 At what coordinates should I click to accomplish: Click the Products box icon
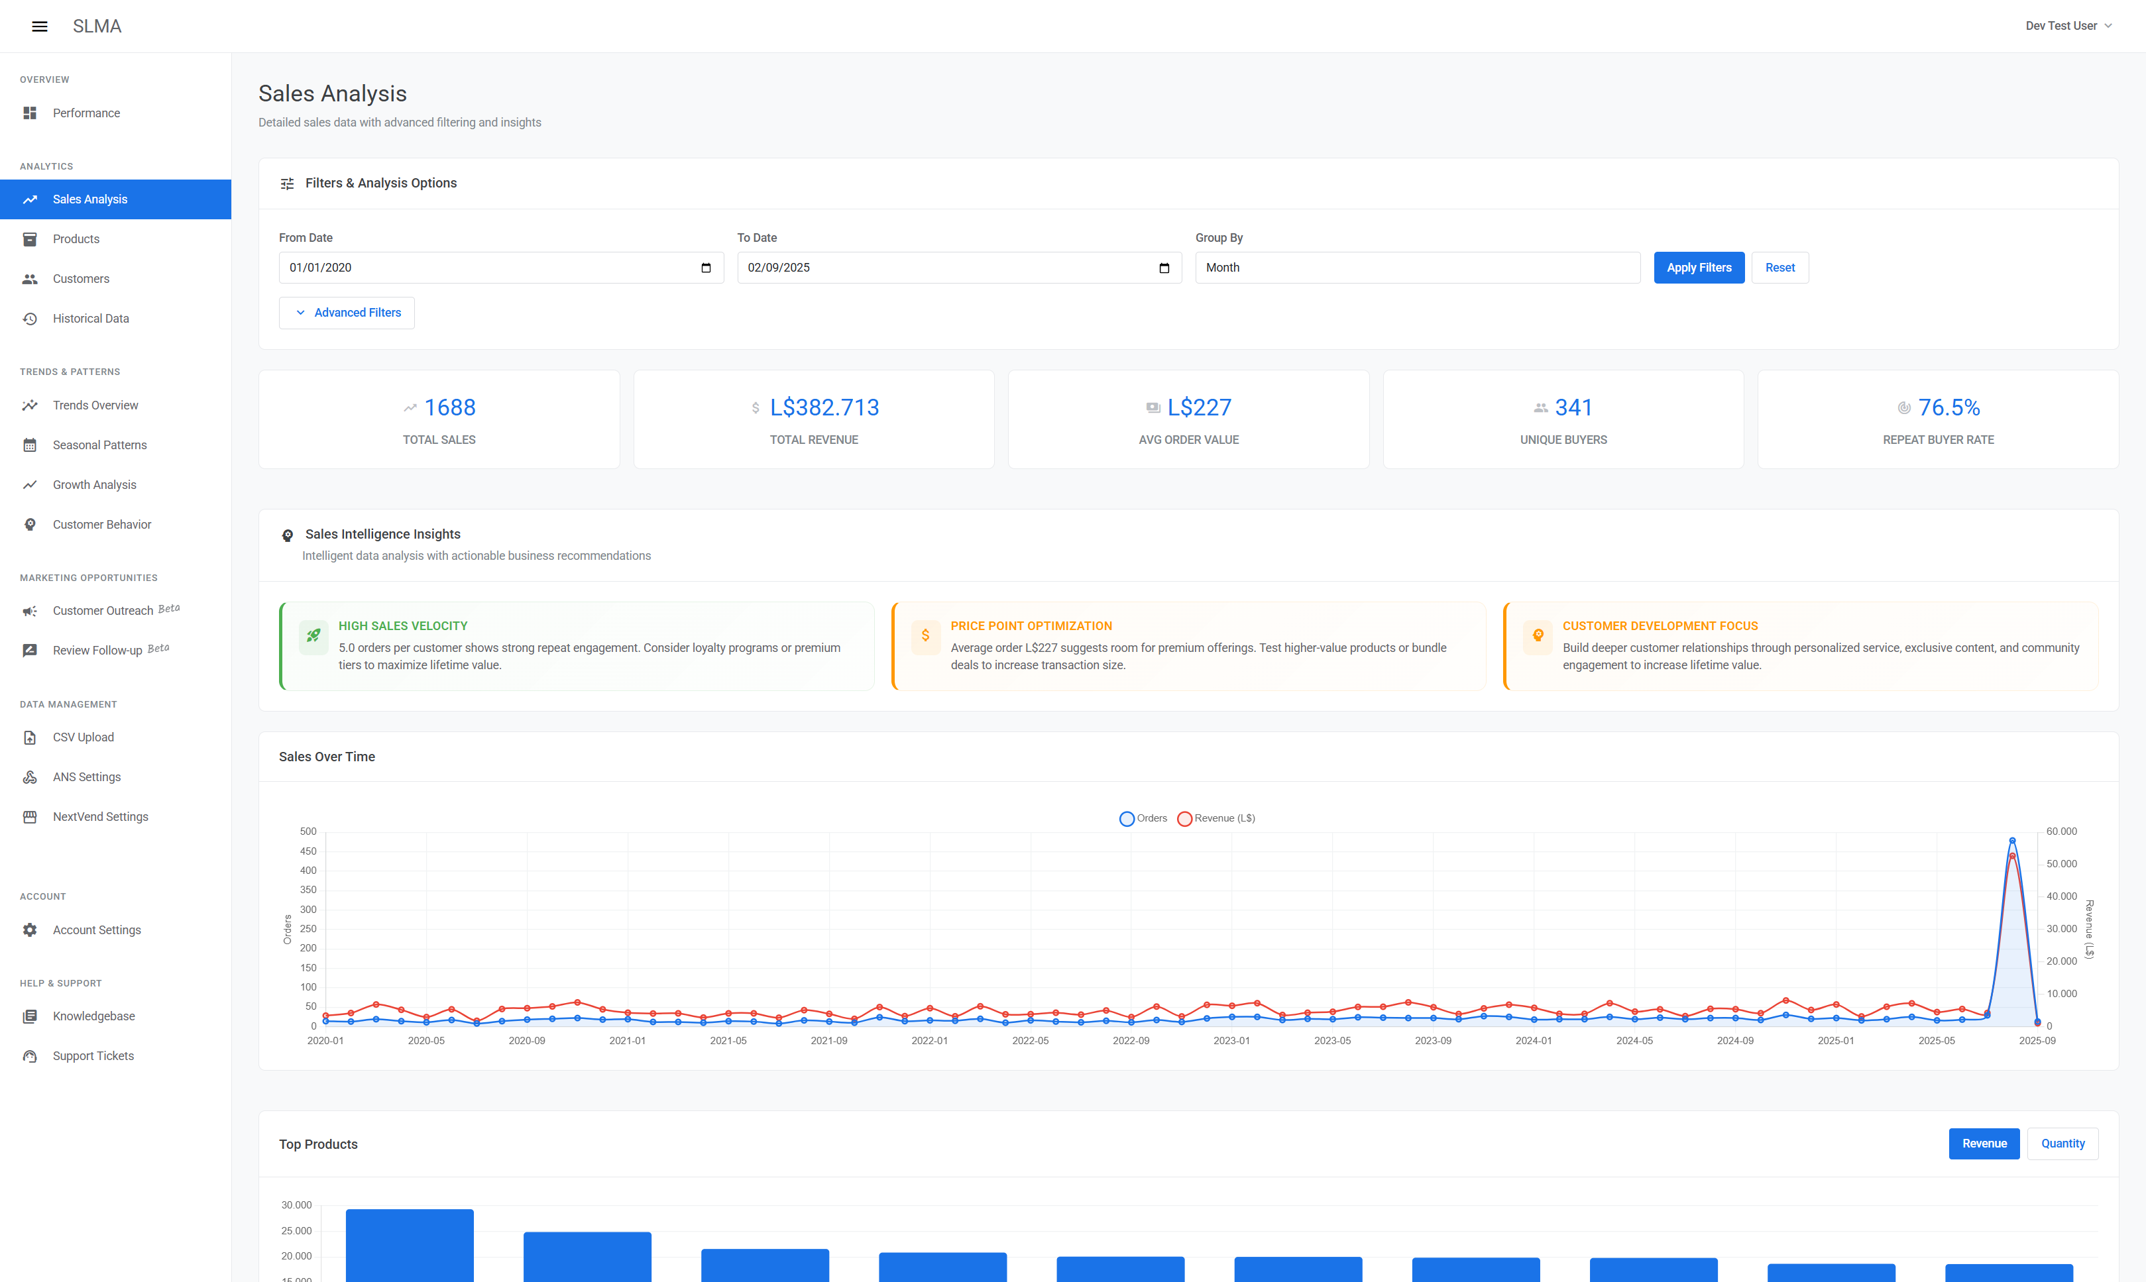tap(29, 239)
